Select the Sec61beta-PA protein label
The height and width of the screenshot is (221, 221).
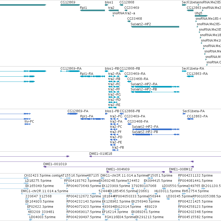tap(194, 111)
